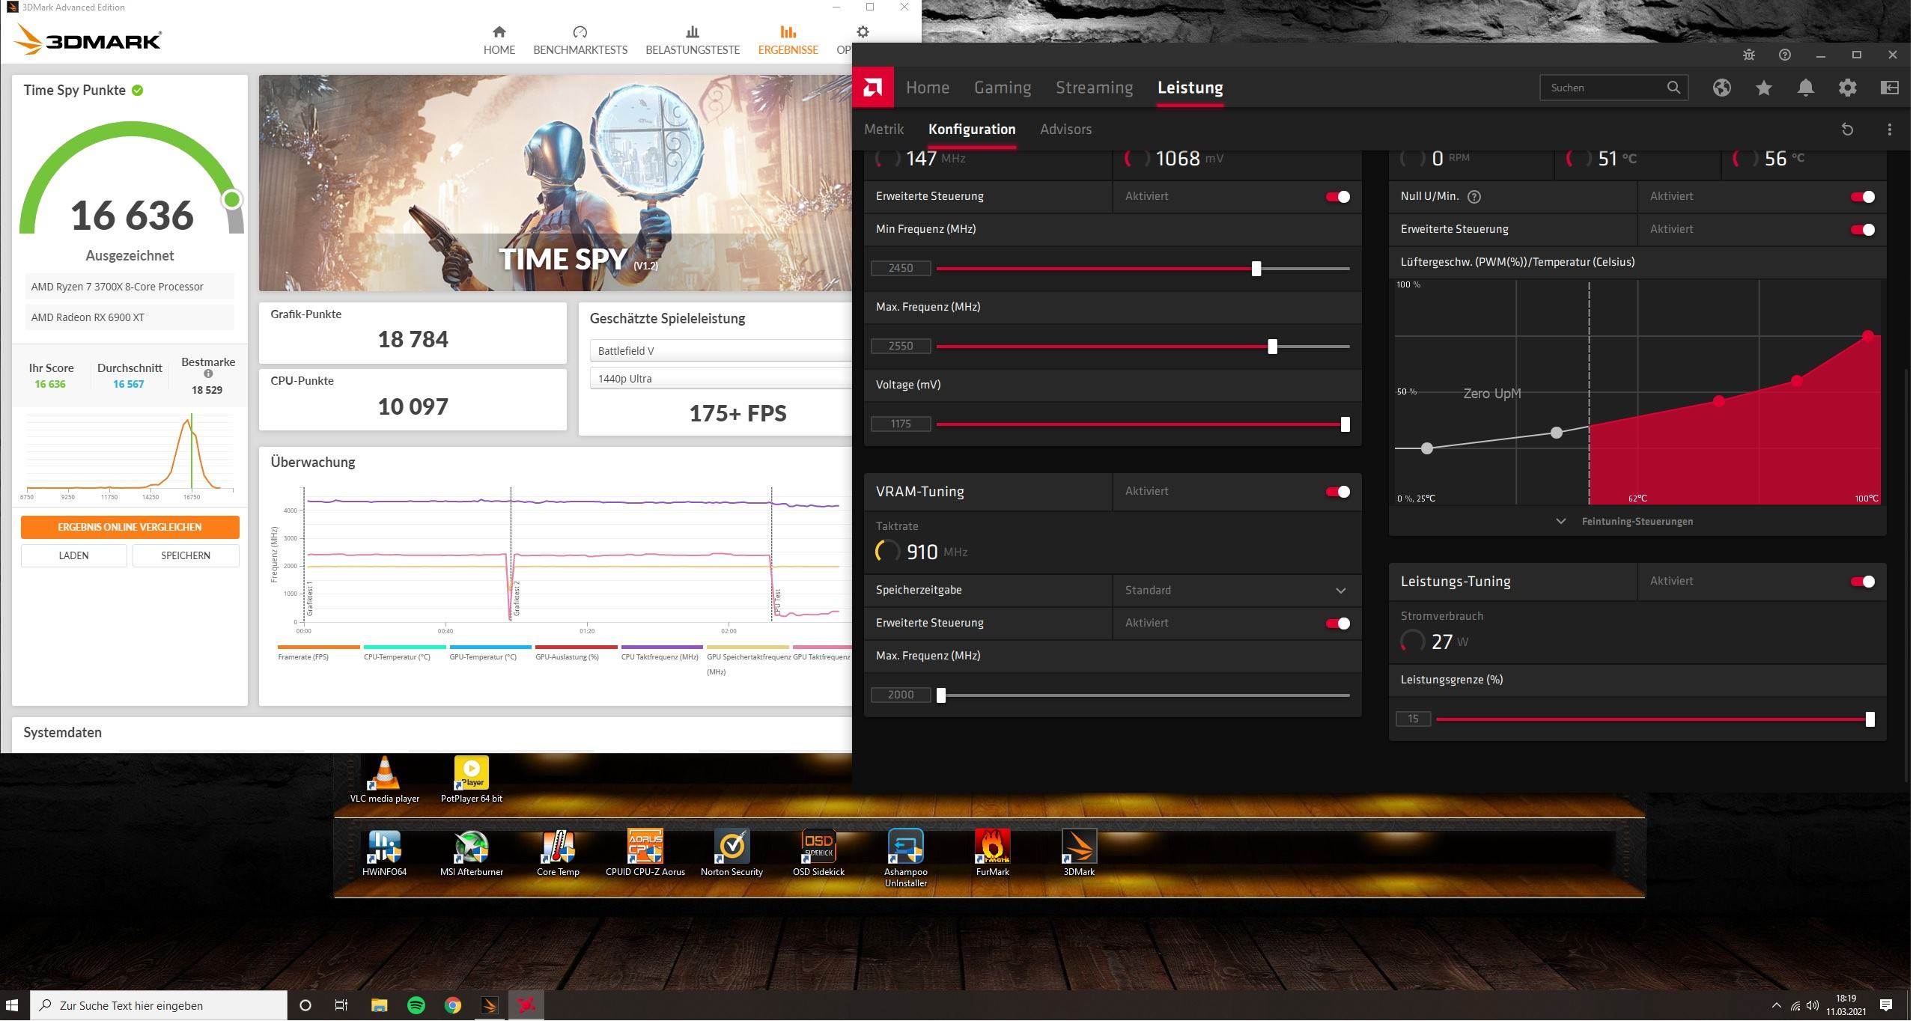Click the Min Frequenz 2450 value box
The height and width of the screenshot is (1021, 1913).
click(x=901, y=268)
